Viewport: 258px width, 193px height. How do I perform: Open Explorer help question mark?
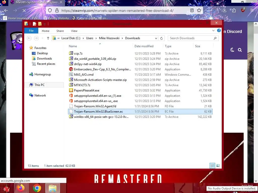pos(219,30)
